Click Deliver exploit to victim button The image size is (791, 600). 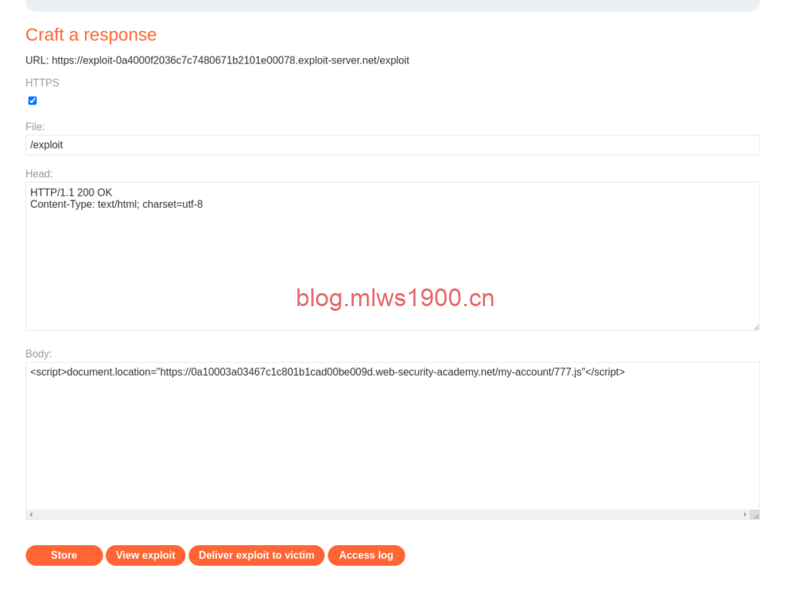click(x=256, y=555)
